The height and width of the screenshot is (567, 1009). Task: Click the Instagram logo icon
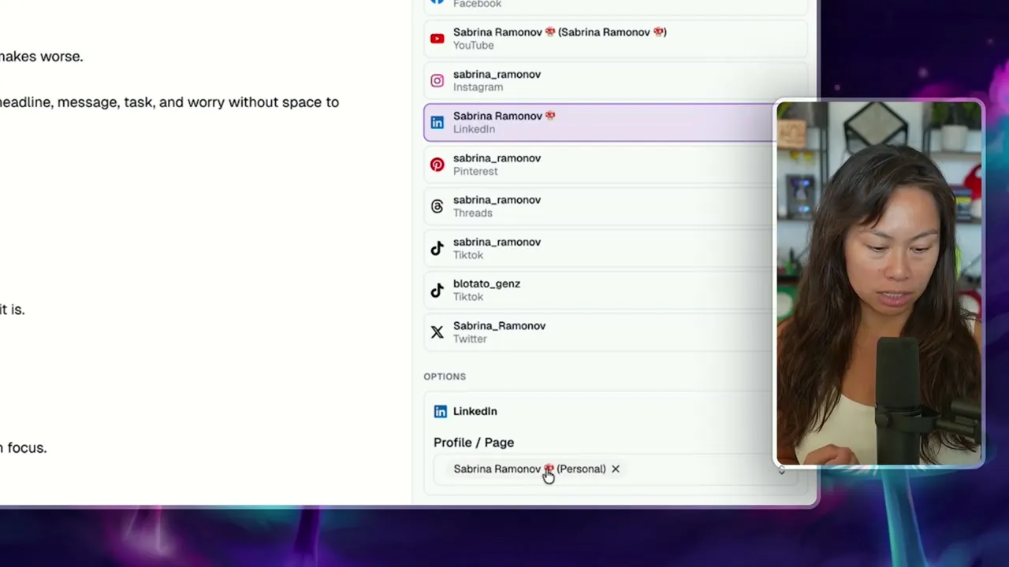click(437, 80)
